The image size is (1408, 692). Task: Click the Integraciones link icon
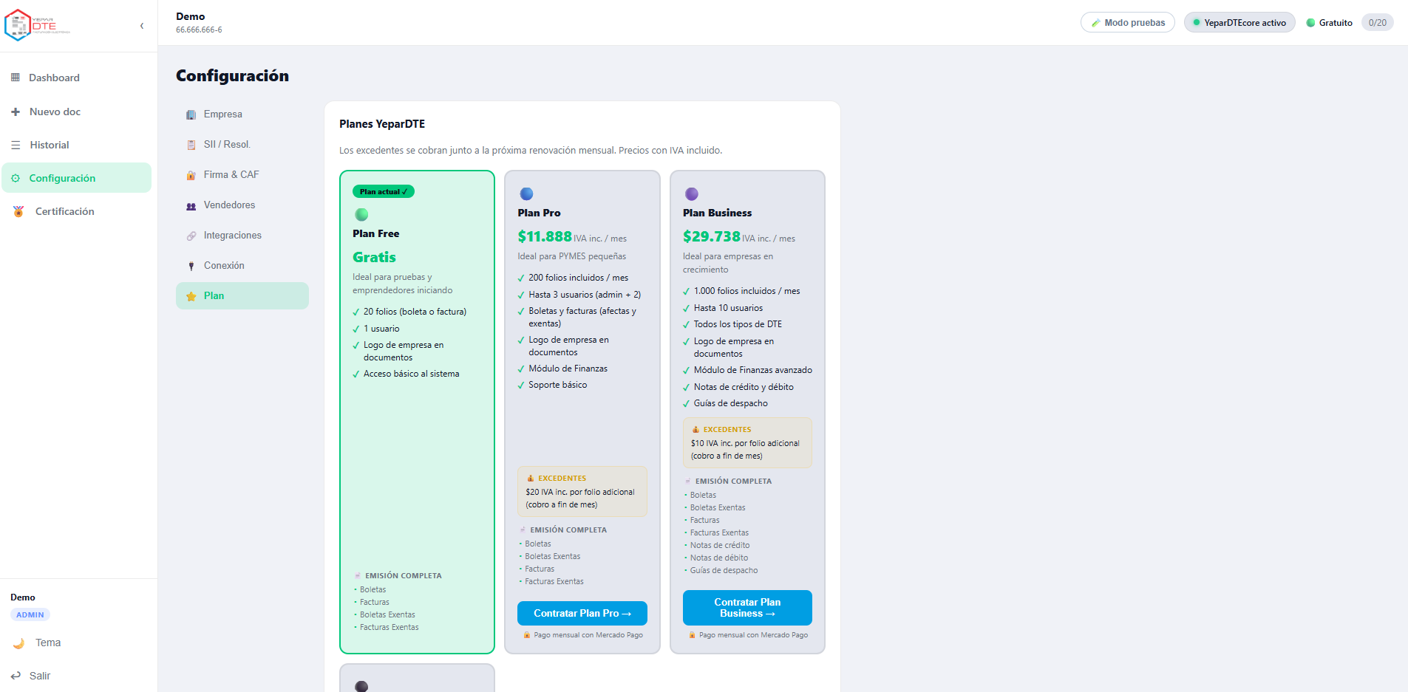191,236
